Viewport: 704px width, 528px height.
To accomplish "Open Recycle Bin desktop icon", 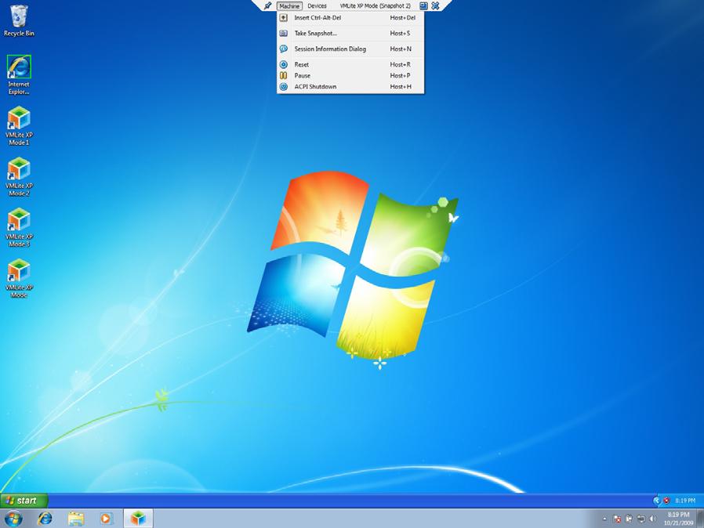I will tap(19, 20).
